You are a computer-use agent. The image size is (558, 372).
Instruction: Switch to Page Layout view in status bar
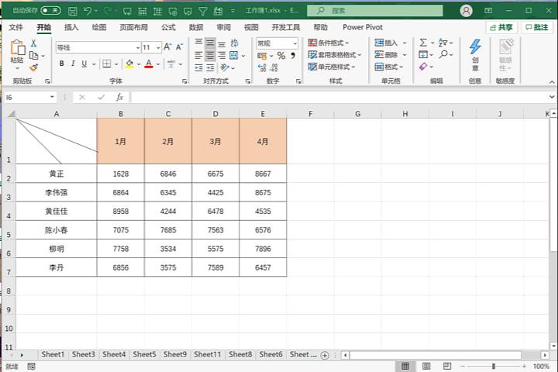[425, 366]
